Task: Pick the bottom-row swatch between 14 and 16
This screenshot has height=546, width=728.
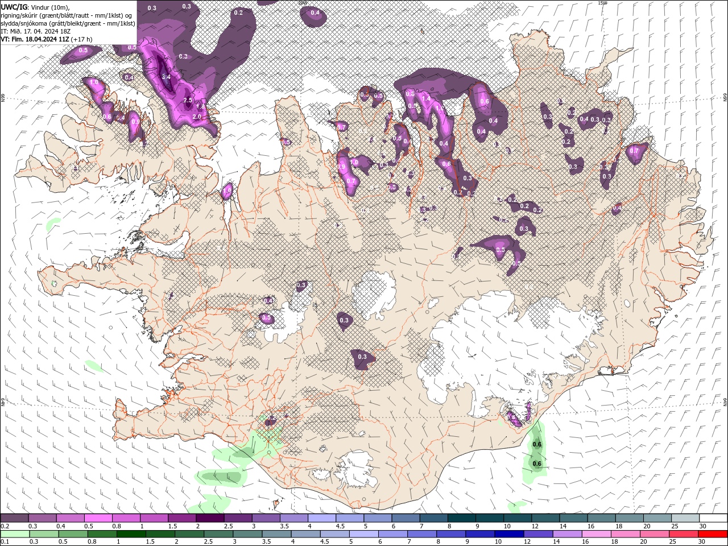Action: point(568,534)
